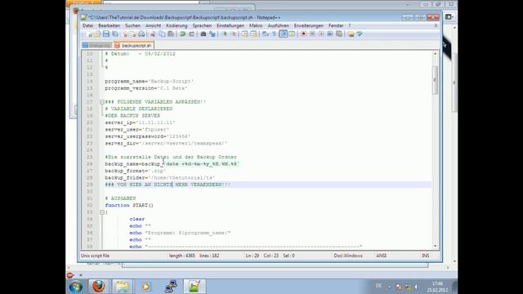Close the current document via toolbar icon
The width and height of the screenshot is (523, 294).
coord(125,34)
